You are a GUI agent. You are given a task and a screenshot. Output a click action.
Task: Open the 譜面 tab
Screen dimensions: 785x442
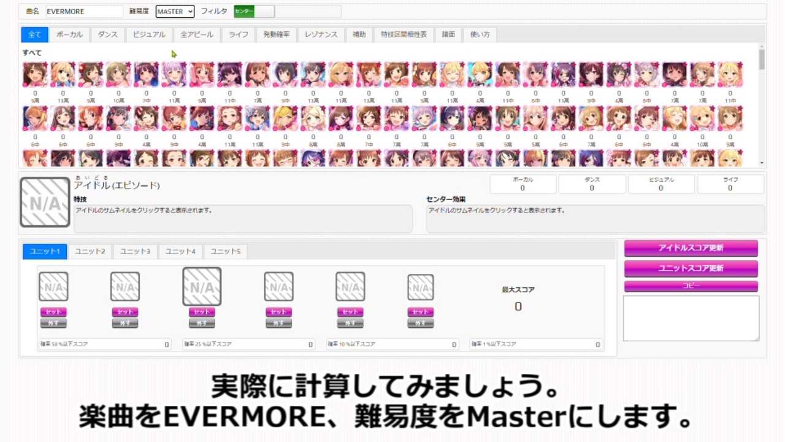[448, 34]
